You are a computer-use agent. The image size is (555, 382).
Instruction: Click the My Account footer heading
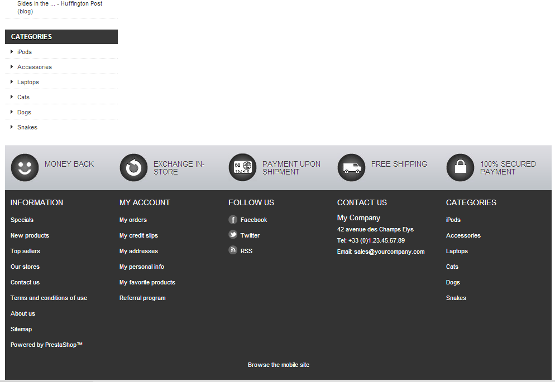[145, 202]
